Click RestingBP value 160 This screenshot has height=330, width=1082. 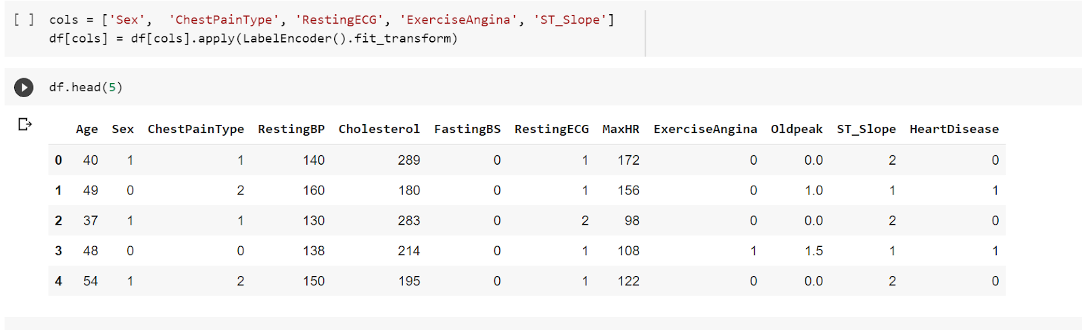(313, 190)
